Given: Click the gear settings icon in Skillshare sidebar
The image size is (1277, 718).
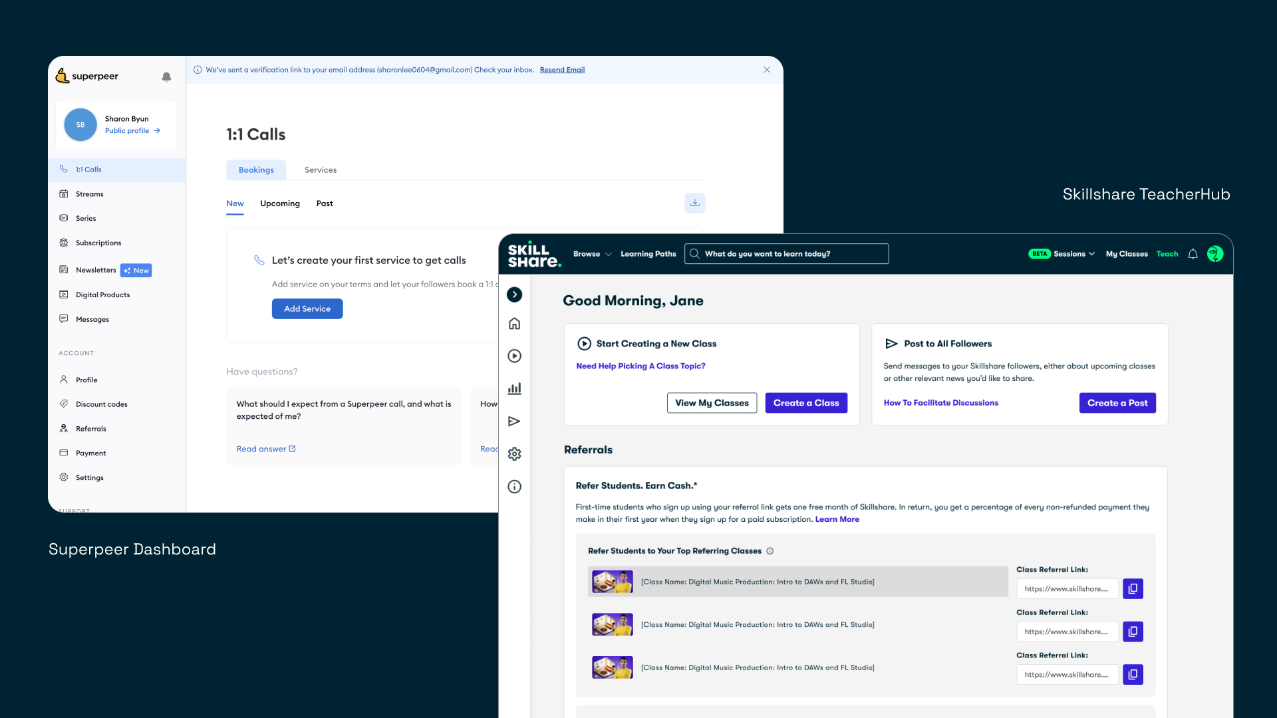Looking at the screenshot, I should (514, 454).
